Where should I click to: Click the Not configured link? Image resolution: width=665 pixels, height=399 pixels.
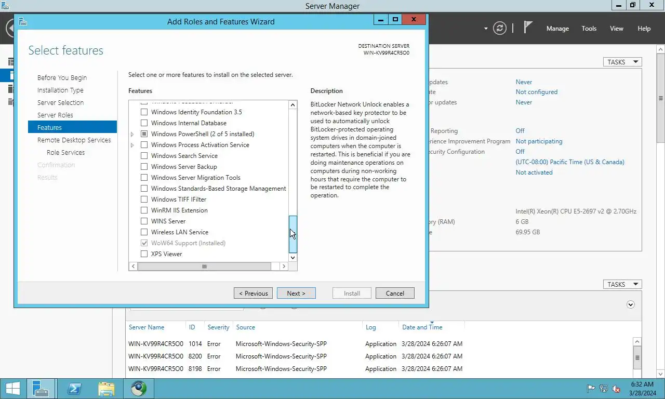click(537, 92)
